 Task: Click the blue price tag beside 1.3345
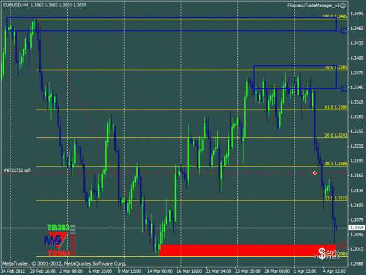pos(344,89)
